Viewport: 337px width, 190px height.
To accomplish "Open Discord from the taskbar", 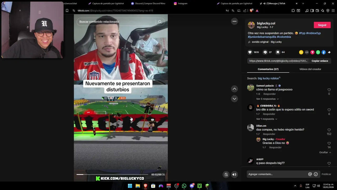I will (192, 186).
